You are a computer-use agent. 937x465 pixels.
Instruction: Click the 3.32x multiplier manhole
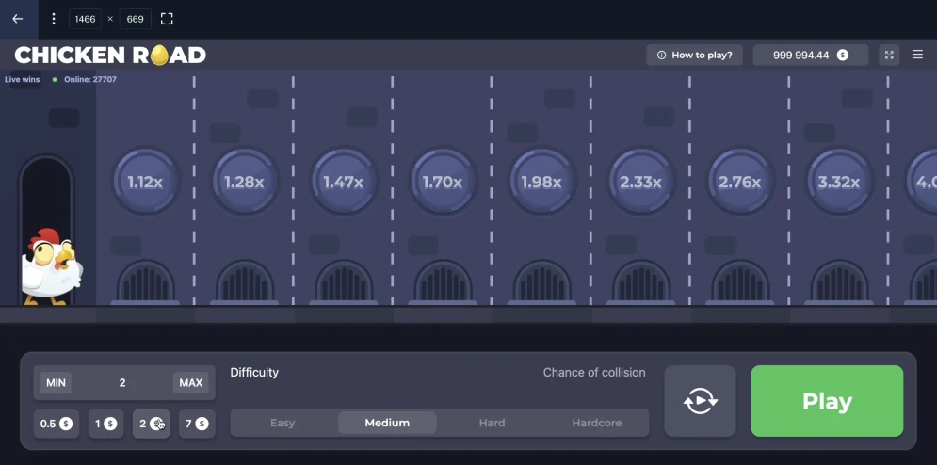[840, 182]
